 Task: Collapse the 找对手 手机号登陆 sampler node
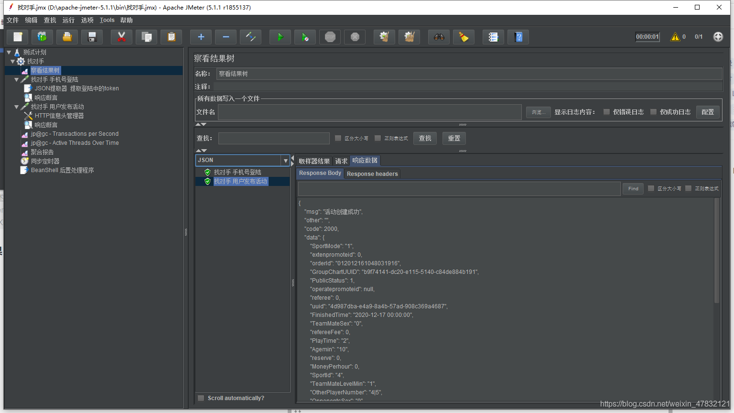tap(17, 79)
